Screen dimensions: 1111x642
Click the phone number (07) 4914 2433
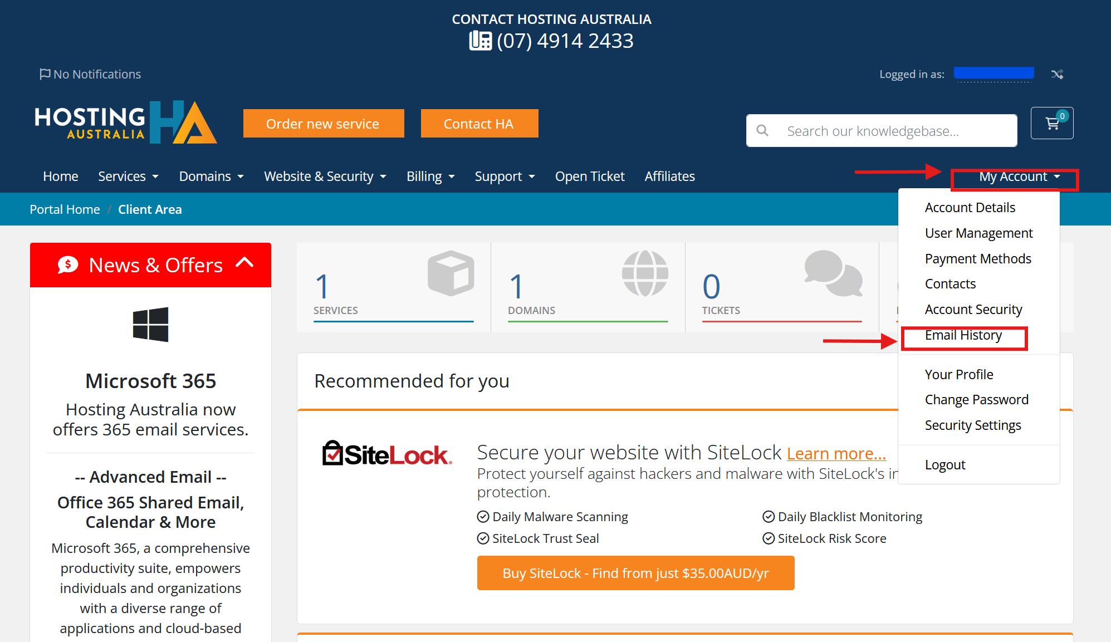(x=565, y=41)
